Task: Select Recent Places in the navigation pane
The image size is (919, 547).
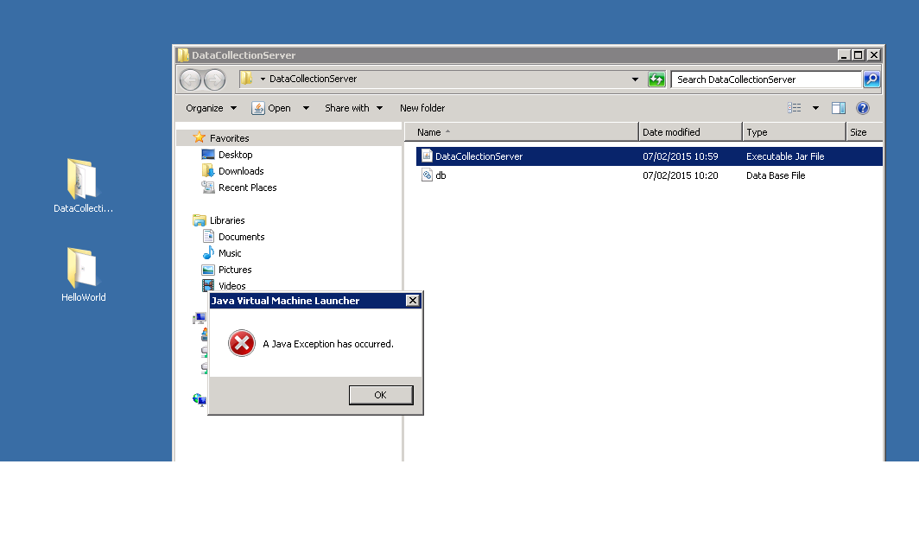Action: [247, 188]
